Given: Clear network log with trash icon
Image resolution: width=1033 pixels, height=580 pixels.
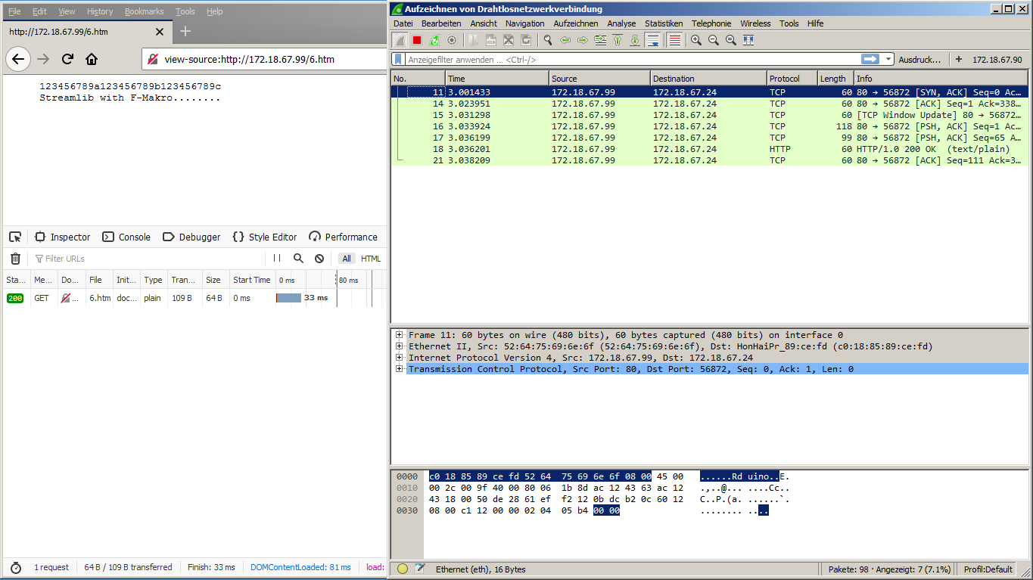Looking at the screenshot, I should pos(15,259).
